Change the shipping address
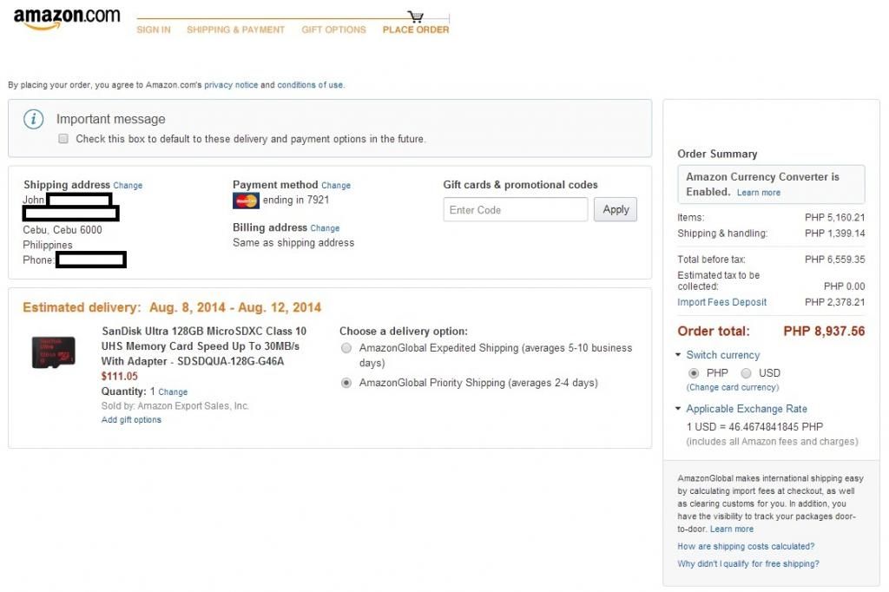Screen dimensions: 889x592 [x=128, y=186]
